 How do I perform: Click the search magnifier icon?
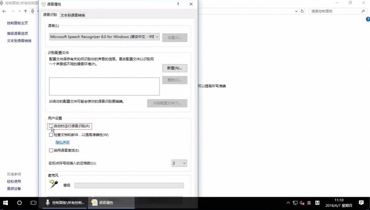pos(363,11)
